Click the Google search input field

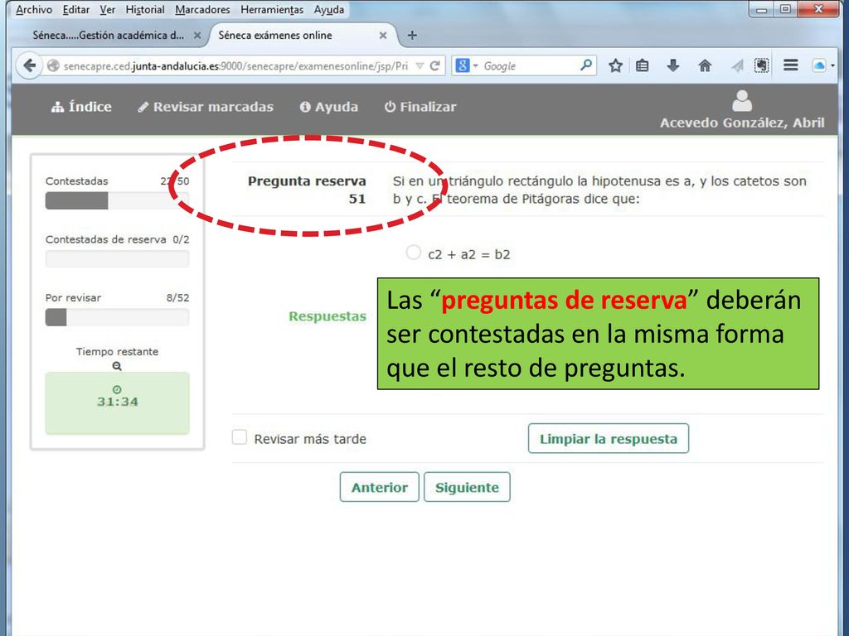point(530,66)
